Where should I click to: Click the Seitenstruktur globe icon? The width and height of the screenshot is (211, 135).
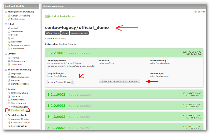click(9, 61)
